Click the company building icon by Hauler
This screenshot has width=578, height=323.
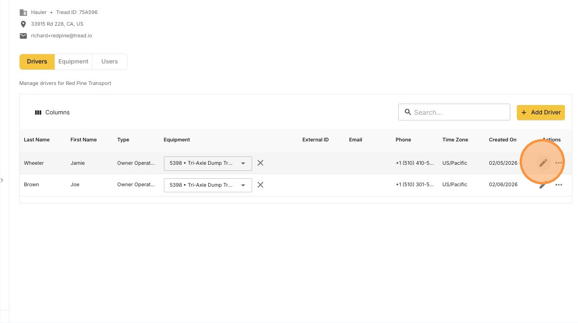click(x=23, y=13)
